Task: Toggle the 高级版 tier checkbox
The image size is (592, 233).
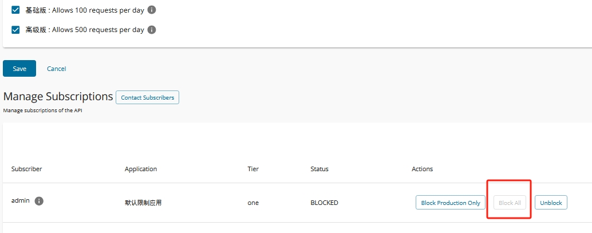Action: coord(16,30)
